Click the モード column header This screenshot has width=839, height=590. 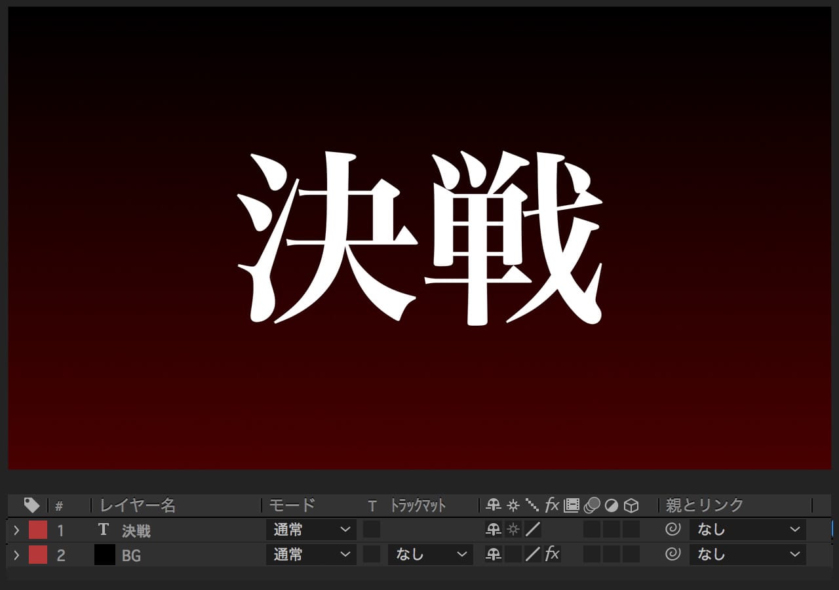(x=292, y=505)
